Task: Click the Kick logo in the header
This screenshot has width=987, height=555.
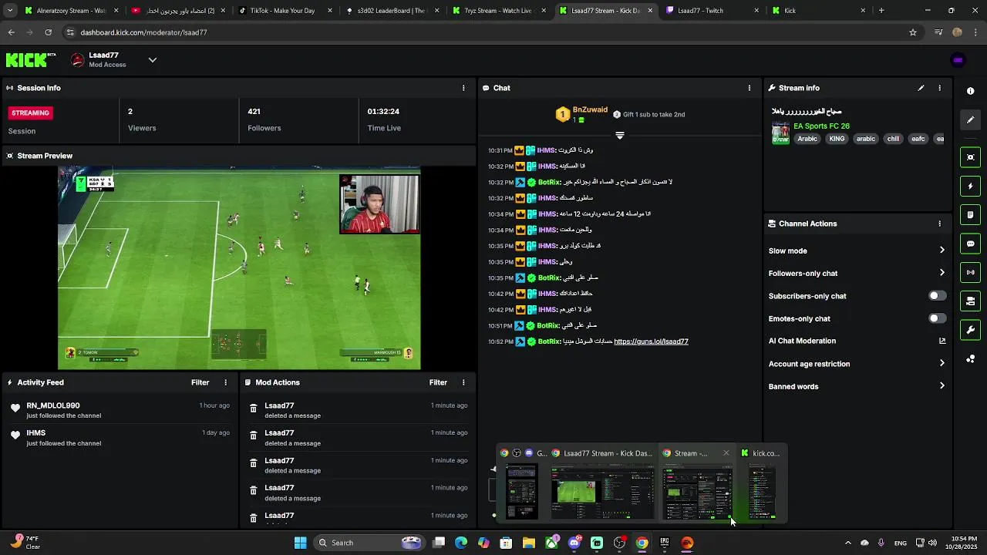Action: tap(31, 60)
